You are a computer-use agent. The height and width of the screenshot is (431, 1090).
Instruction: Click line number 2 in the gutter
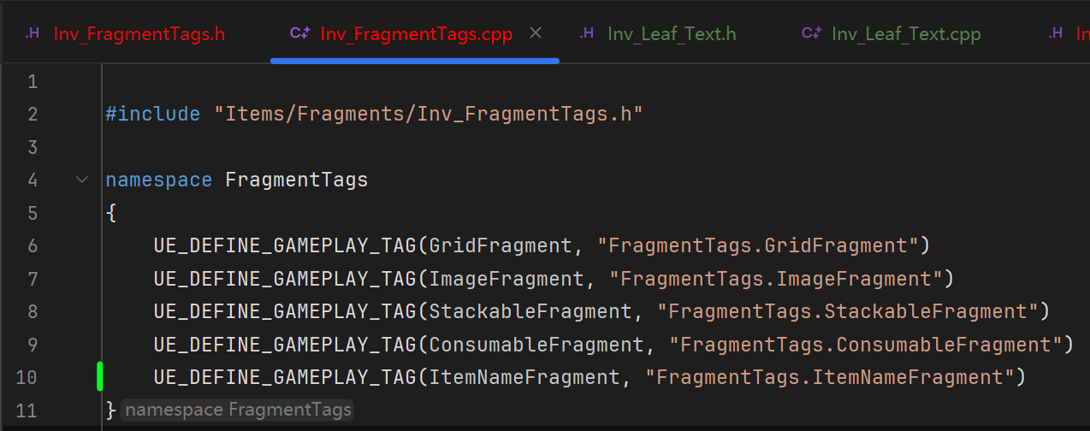pos(33,114)
